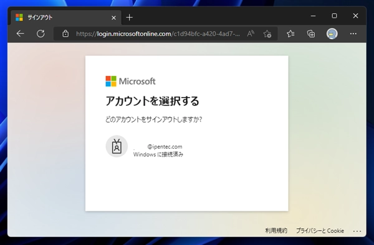Click the アカウントを選択する heading
374x245 pixels.
152,101
